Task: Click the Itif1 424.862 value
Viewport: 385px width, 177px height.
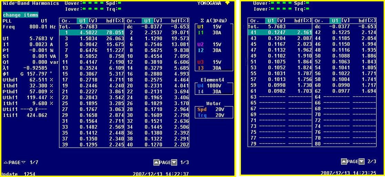Action: (x=25, y=115)
